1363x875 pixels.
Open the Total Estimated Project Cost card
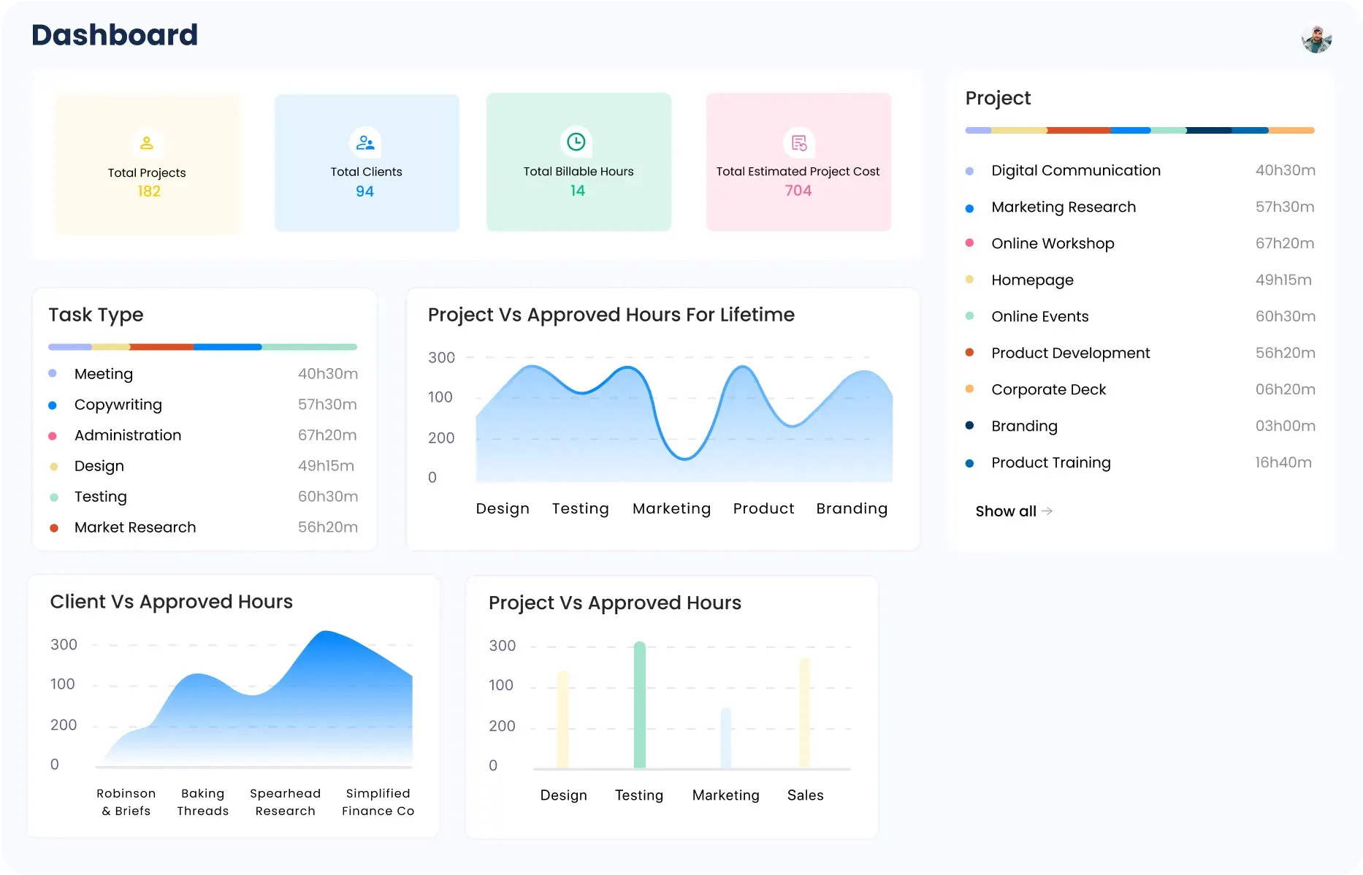(x=798, y=162)
